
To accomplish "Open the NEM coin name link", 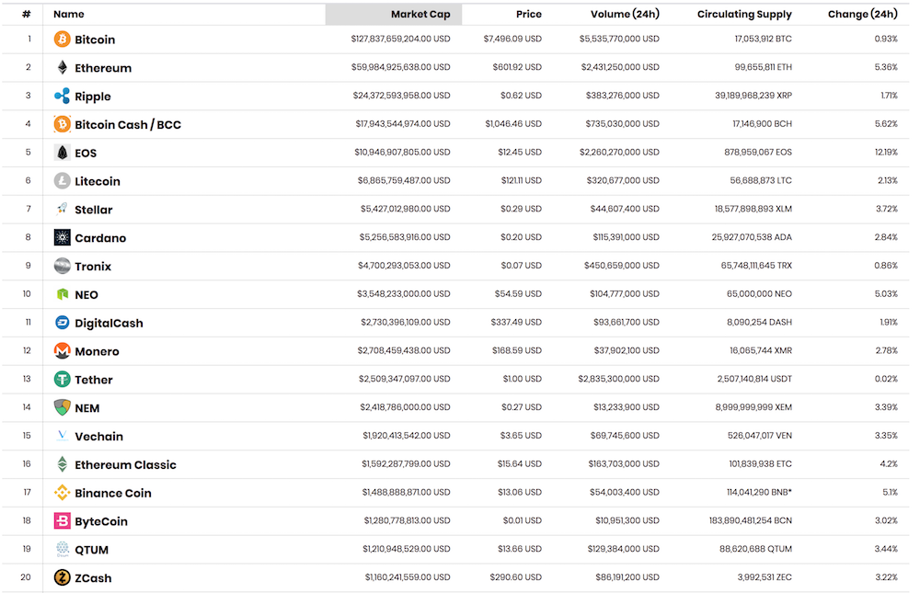I will [x=86, y=407].
